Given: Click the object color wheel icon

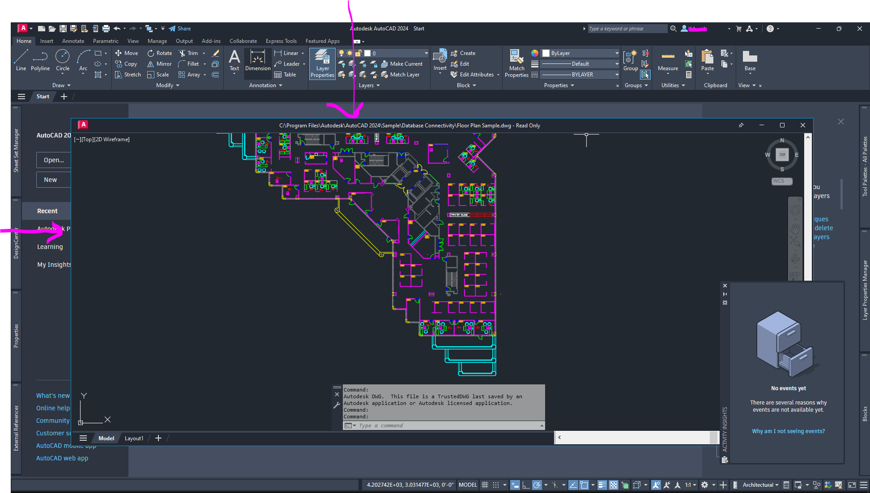Looking at the screenshot, I should click(x=535, y=53).
